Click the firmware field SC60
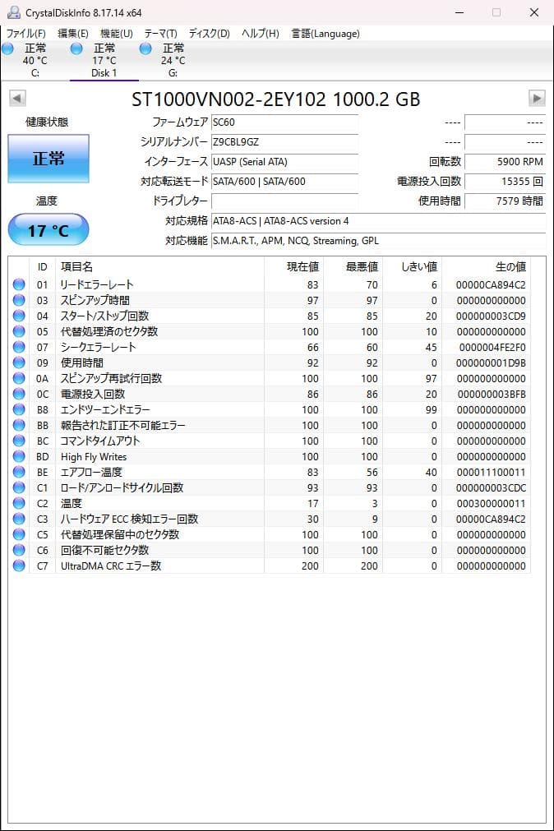The height and width of the screenshot is (831, 554). (x=284, y=122)
